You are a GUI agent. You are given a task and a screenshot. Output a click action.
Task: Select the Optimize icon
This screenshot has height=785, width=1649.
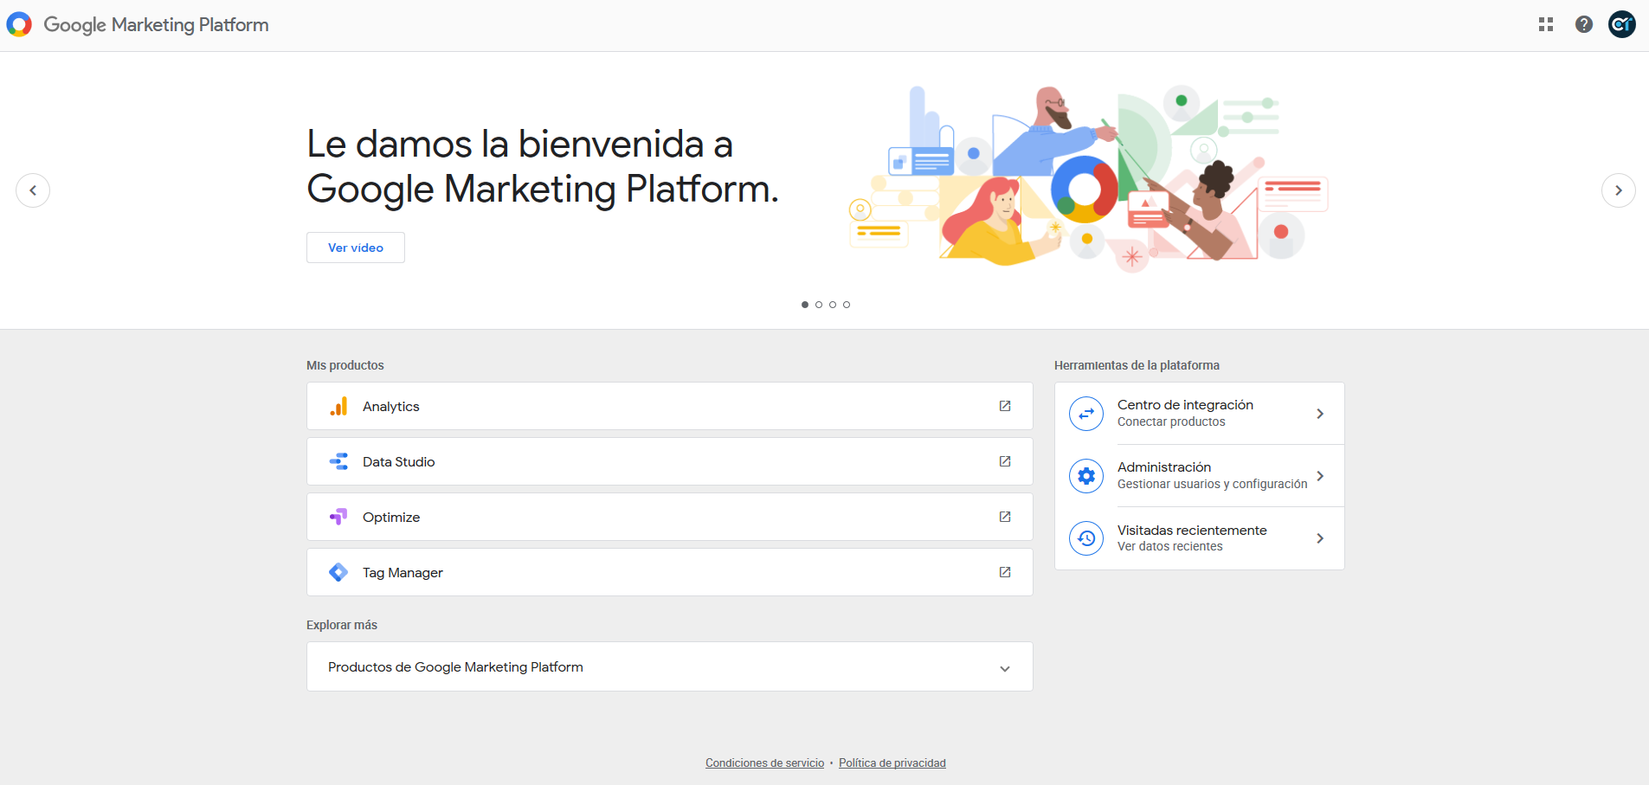(338, 516)
